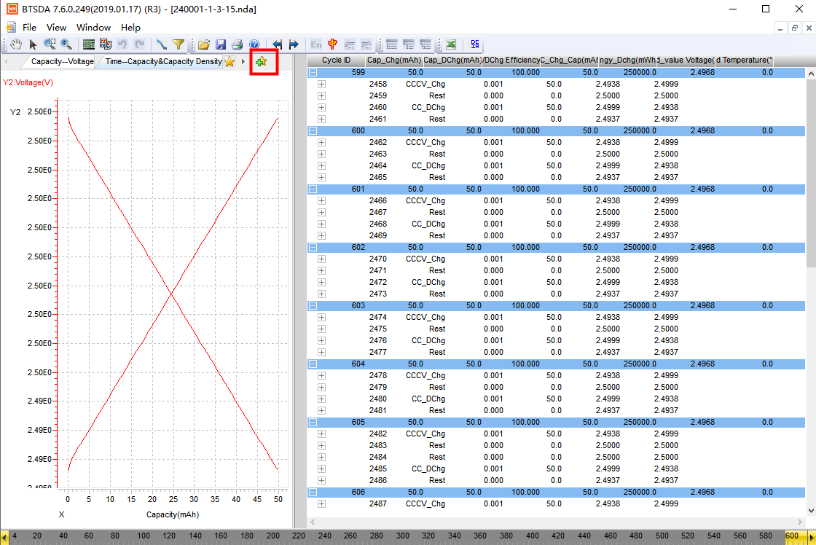Screen dimensions: 816x545
Task: Open the Window menu
Action: click(93, 27)
